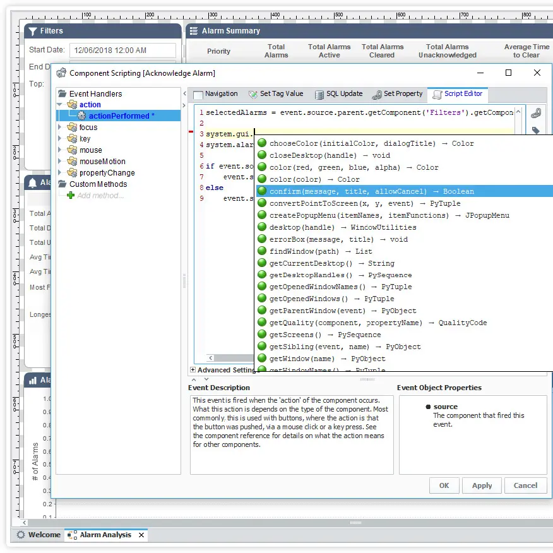Click the Filters panel funnel icon
The width and height of the screenshot is (553, 553).
click(33, 31)
